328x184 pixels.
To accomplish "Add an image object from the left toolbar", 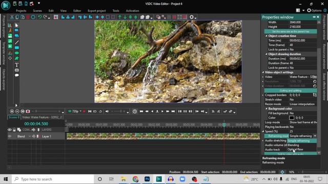I will point(10,36).
